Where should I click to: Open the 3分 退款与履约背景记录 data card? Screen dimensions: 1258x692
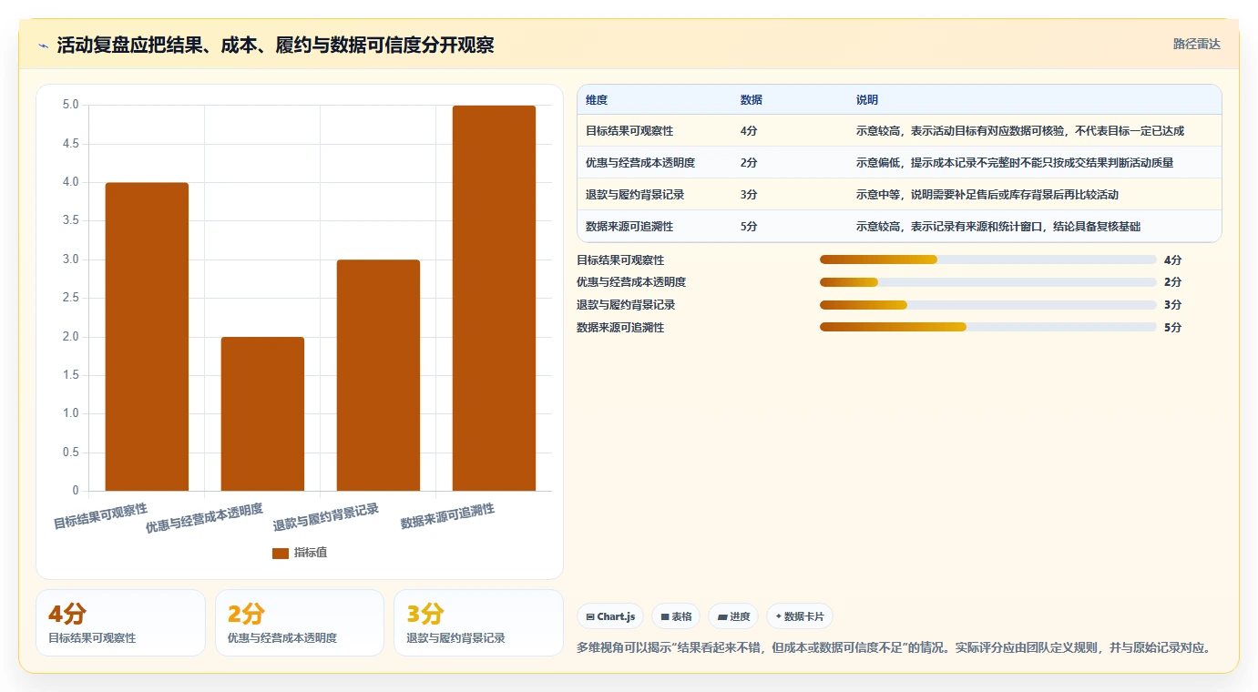pos(479,623)
